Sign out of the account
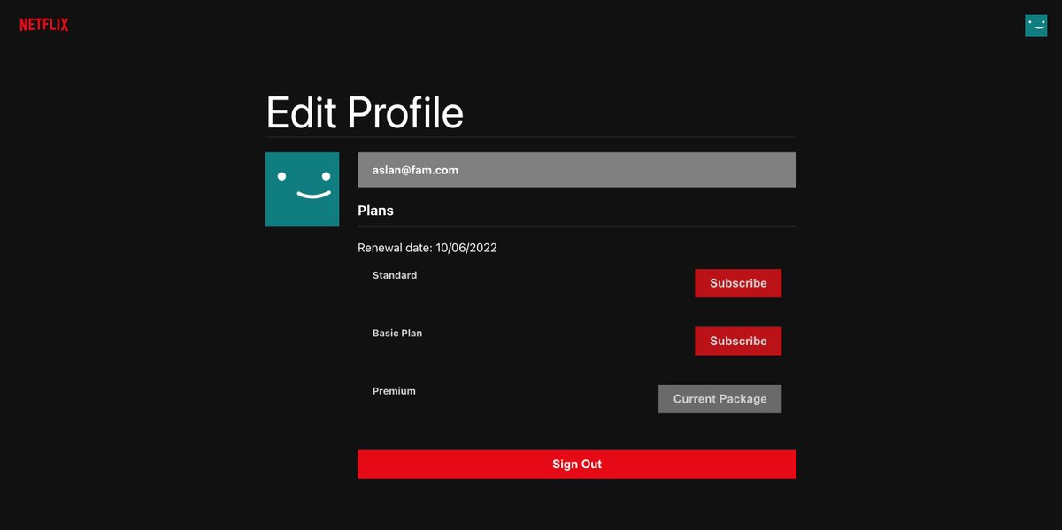 (x=577, y=464)
